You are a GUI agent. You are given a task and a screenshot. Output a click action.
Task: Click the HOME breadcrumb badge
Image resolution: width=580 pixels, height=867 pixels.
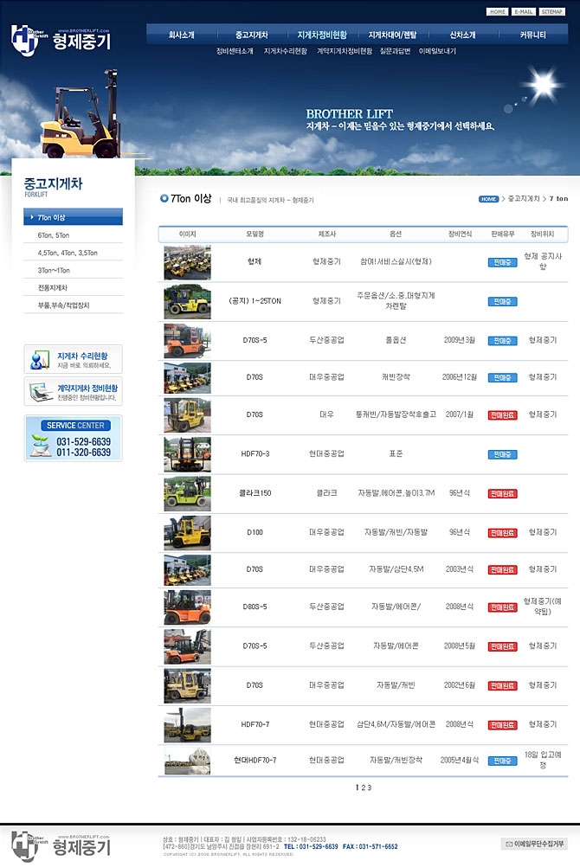click(489, 199)
